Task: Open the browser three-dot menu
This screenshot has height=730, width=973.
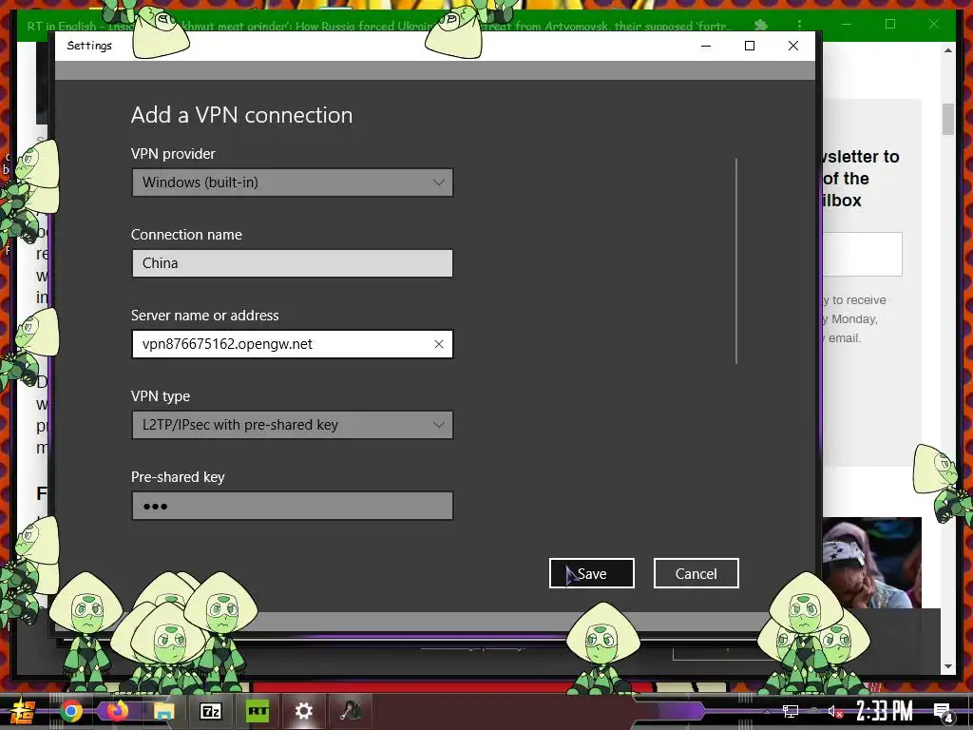Action: tap(799, 25)
